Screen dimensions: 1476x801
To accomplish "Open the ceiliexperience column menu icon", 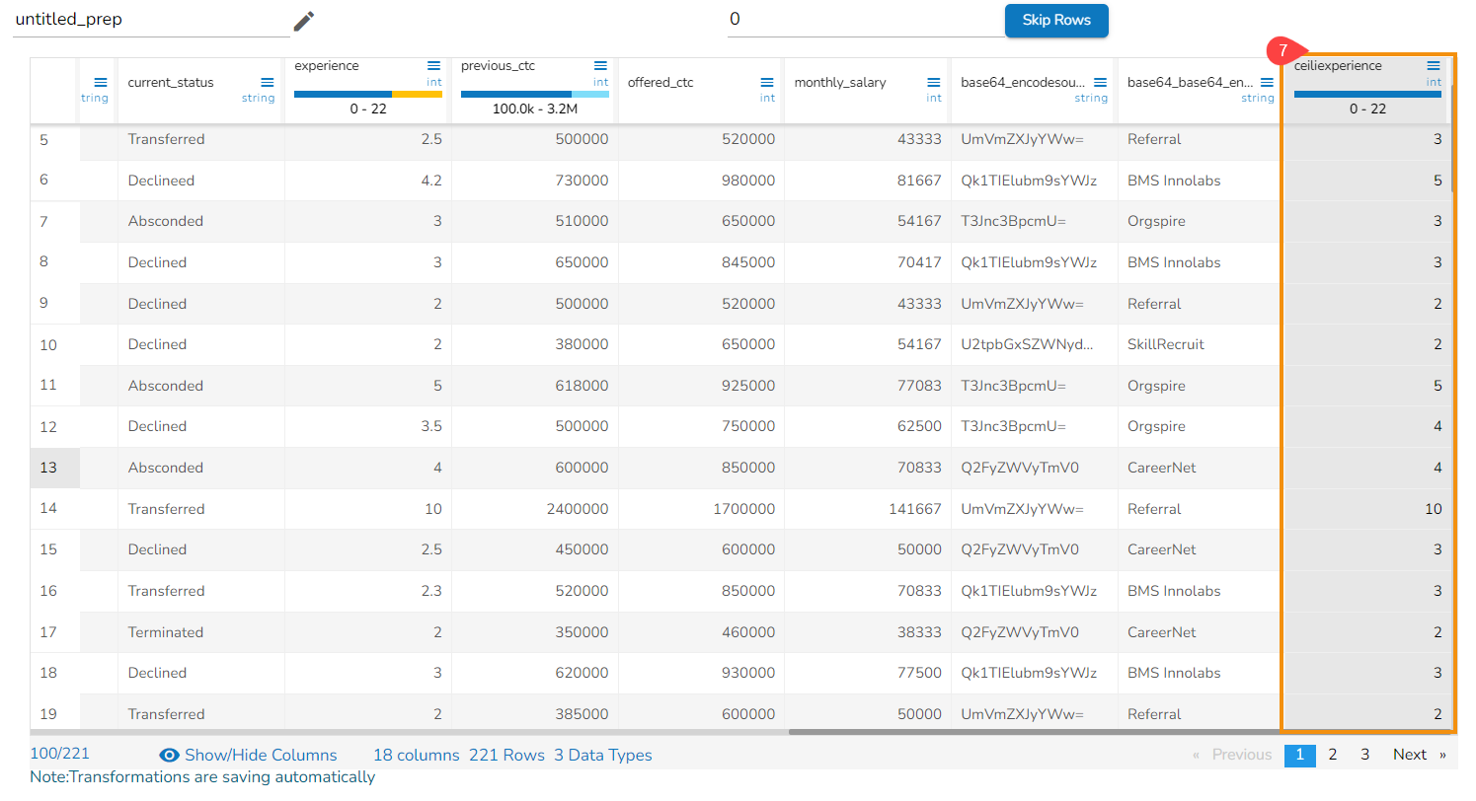I will coord(1434,66).
